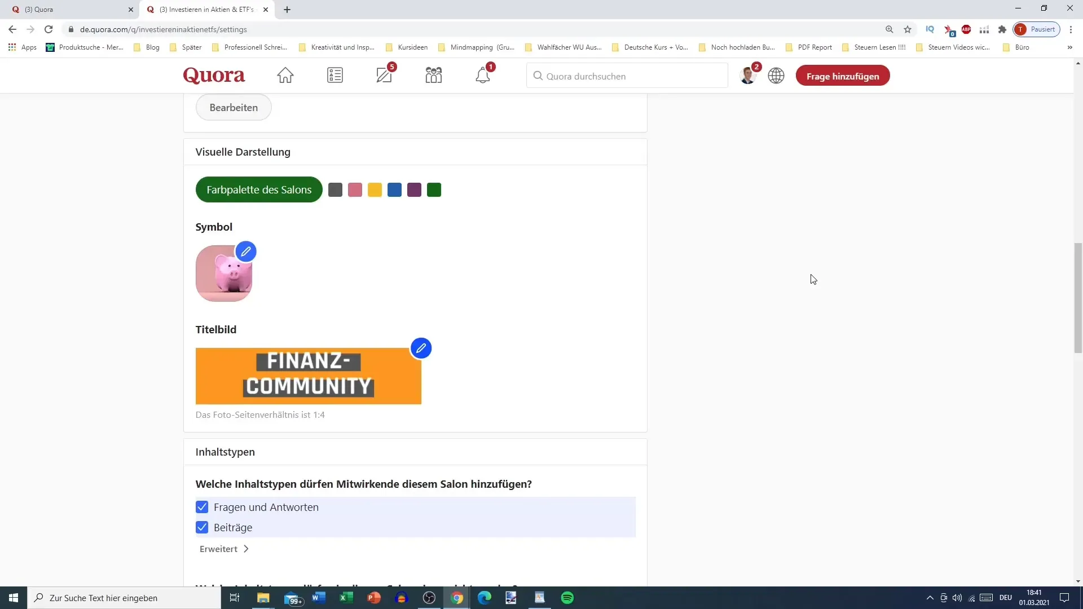This screenshot has height=609, width=1083.
Task: Open Windows Start menu
Action: coord(14,598)
